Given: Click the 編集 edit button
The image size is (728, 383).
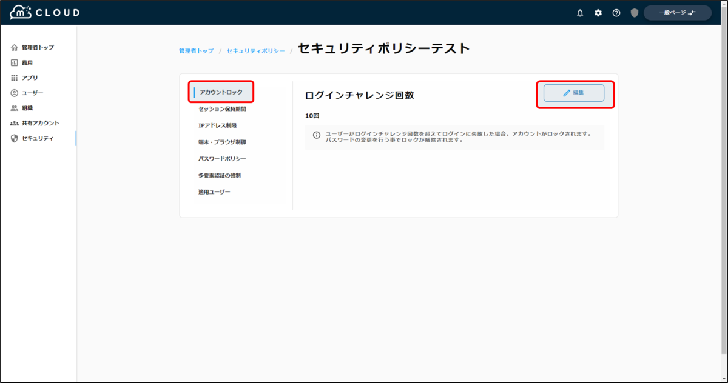Looking at the screenshot, I should [573, 93].
